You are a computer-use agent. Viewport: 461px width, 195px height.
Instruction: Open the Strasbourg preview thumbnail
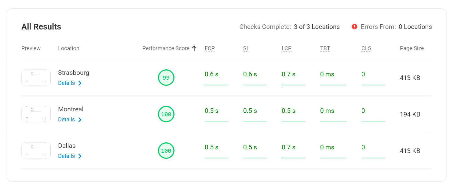[x=36, y=78]
